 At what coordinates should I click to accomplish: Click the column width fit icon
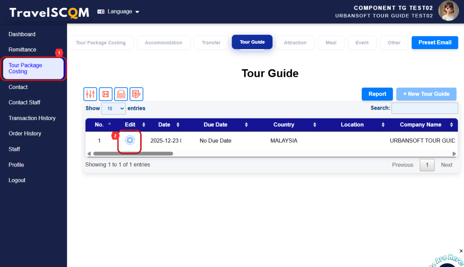point(106,94)
